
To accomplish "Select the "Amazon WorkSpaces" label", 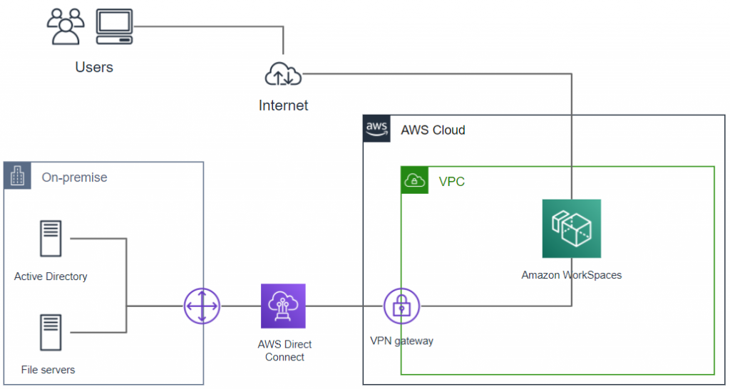I will [571, 275].
